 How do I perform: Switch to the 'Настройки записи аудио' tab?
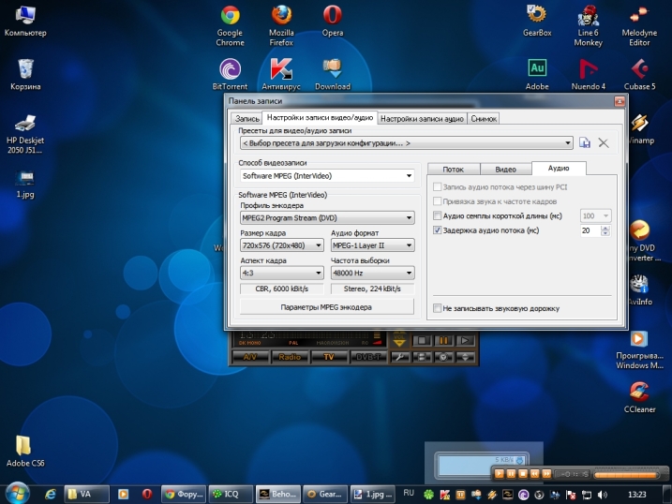click(x=422, y=119)
